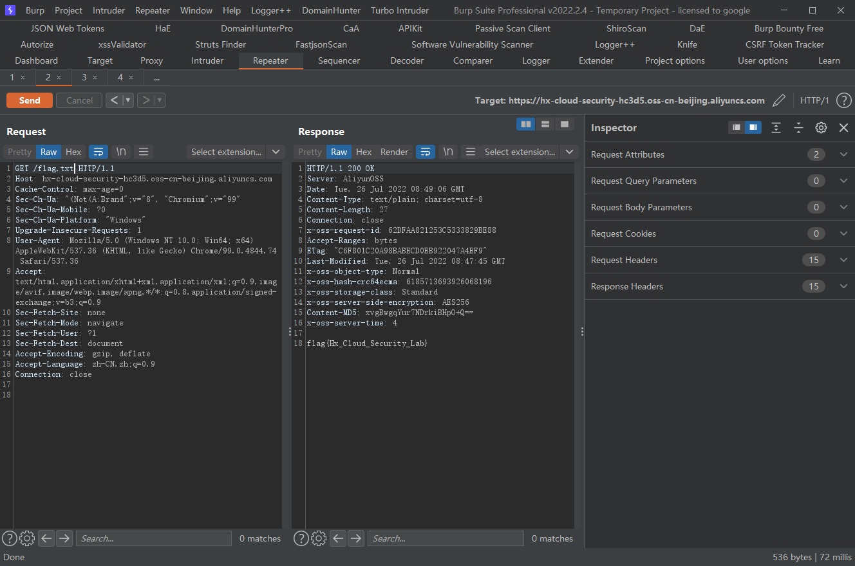Toggle request non-printable characters \n

tap(121, 152)
